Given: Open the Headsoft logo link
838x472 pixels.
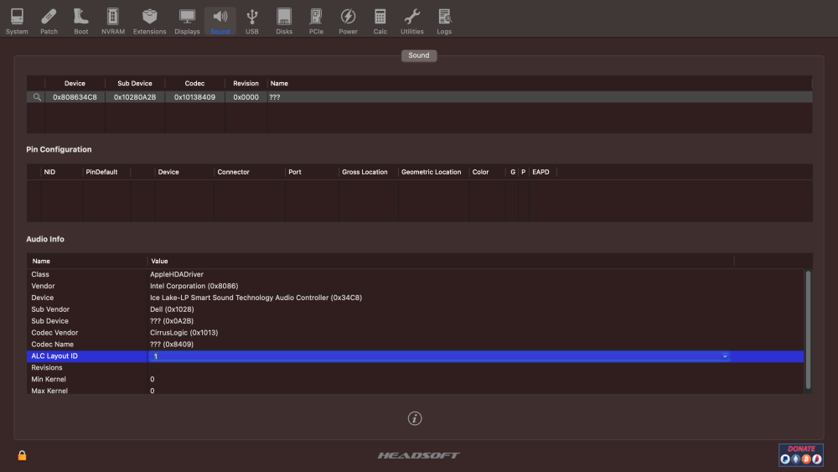Looking at the screenshot, I should [x=418, y=455].
